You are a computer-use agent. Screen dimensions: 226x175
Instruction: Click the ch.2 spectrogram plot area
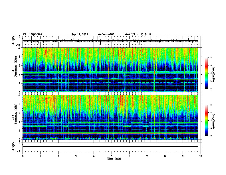(x=110, y=117)
